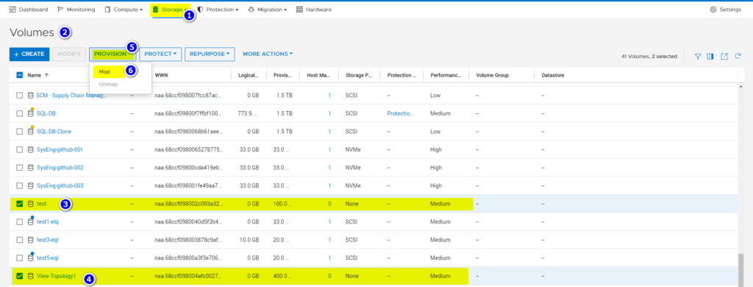Screen dimensions: 753x287
Task: Click the Monitoring flag icon
Action: 60,10
